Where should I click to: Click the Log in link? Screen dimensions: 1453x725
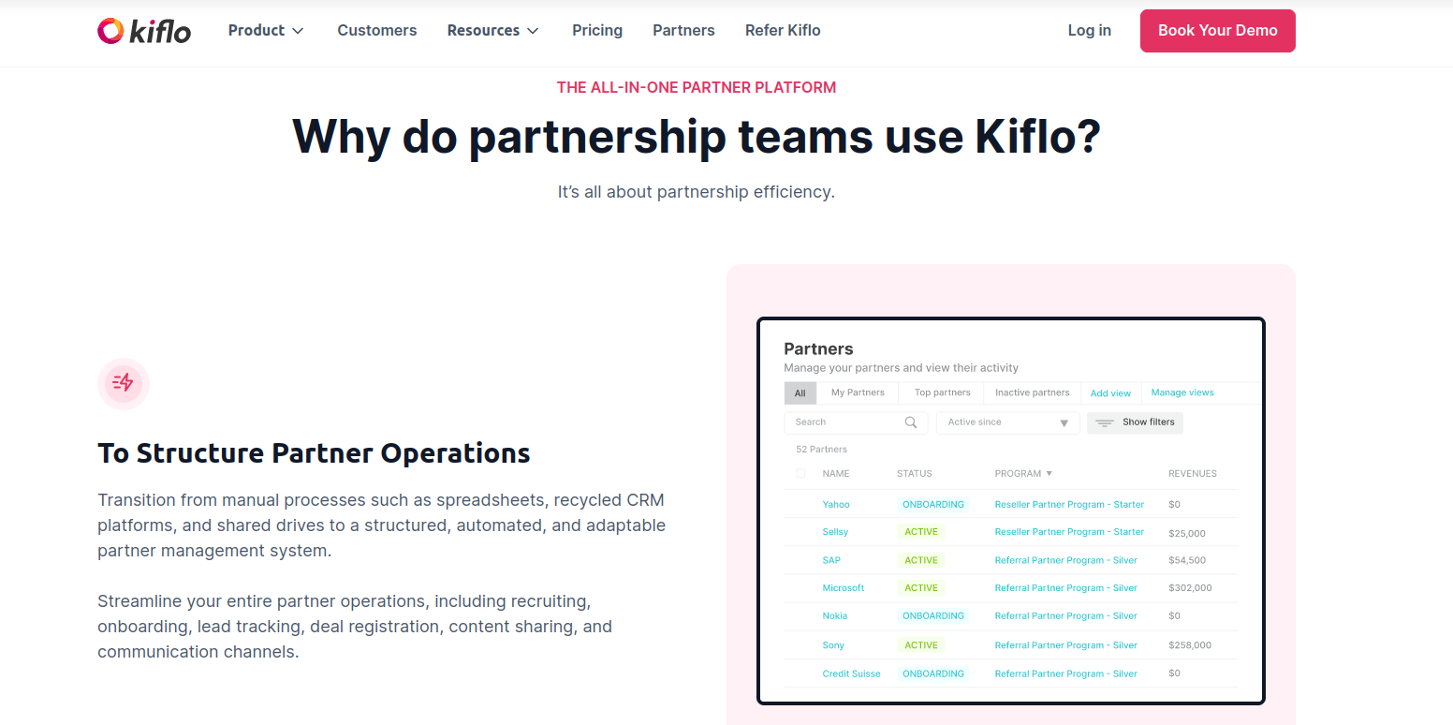pyautogui.click(x=1090, y=30)
